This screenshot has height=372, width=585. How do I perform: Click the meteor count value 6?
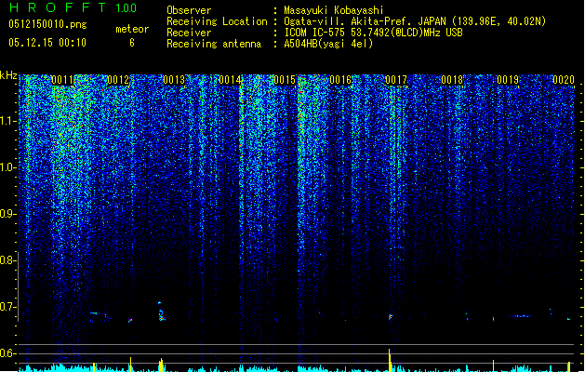(x=132, y=43)
